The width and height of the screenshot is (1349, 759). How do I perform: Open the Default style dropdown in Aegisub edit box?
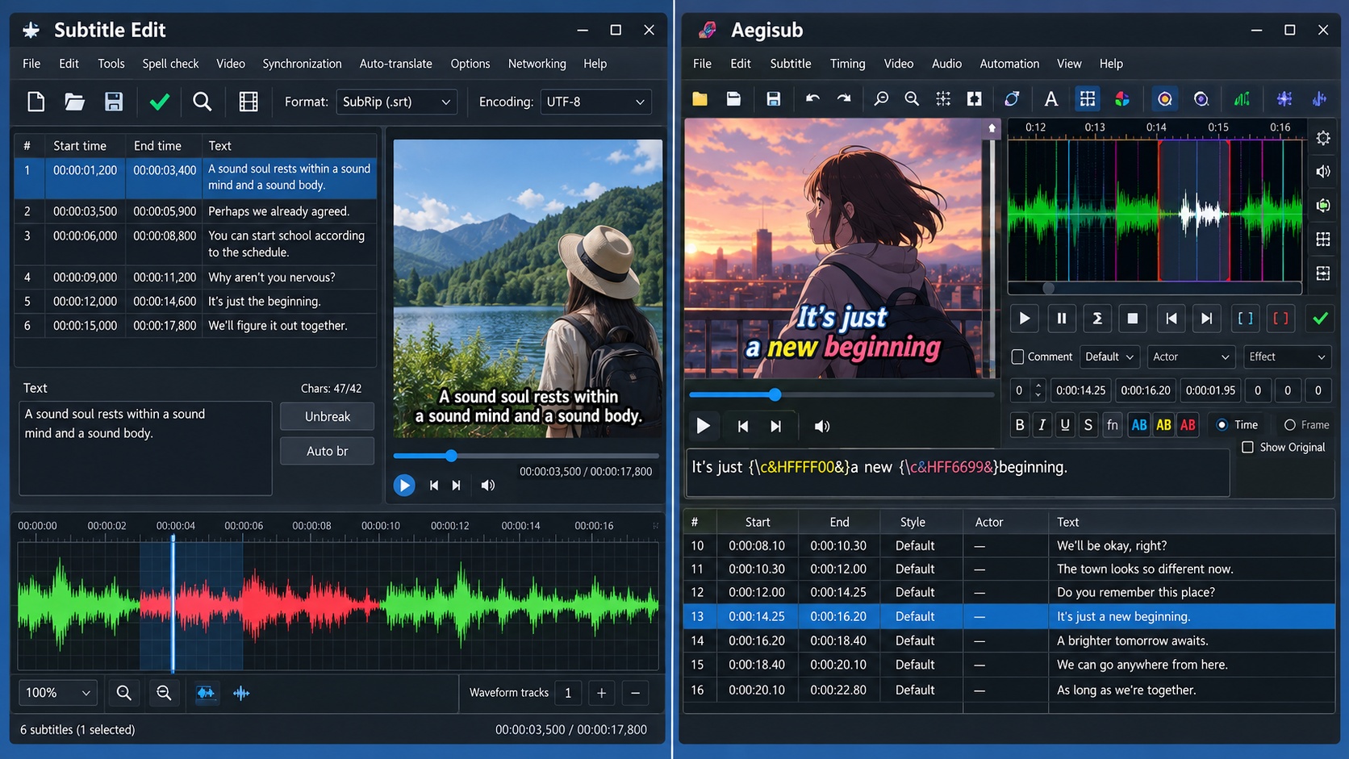click(1109, 357)
